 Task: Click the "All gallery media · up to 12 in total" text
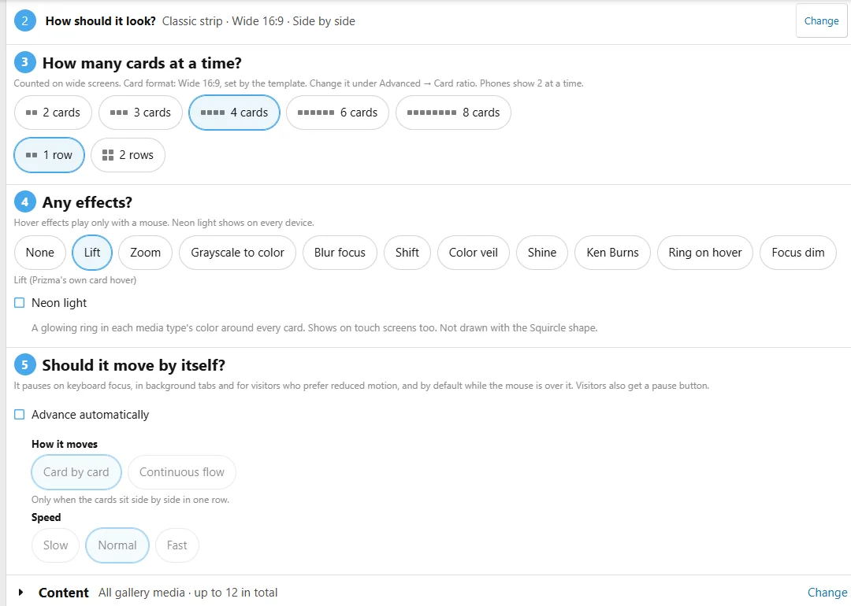coord(188,593)
